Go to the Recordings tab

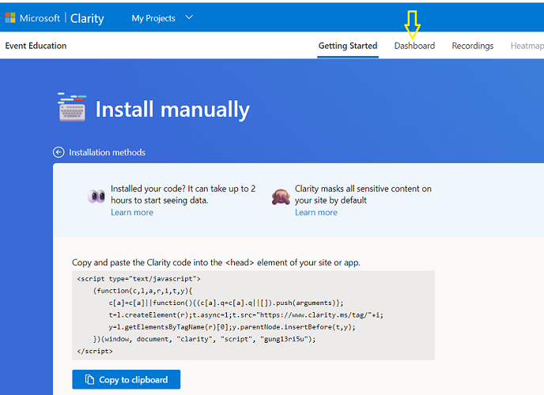[x=472, y=46]
